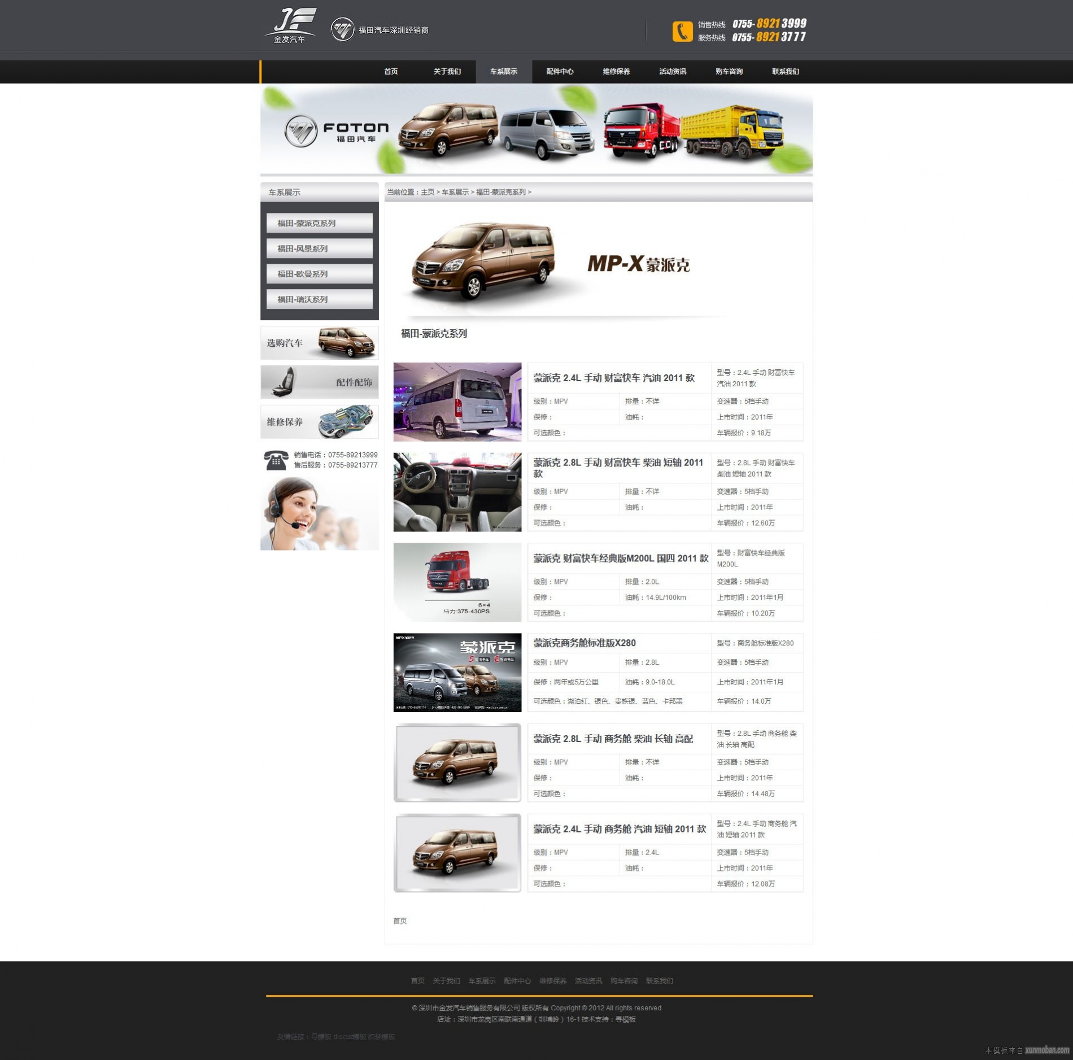Open thumbnail of 2.4L 商务舱 汽油 短轴
The image size is (1073, 1060).
[x=457, y=853]
